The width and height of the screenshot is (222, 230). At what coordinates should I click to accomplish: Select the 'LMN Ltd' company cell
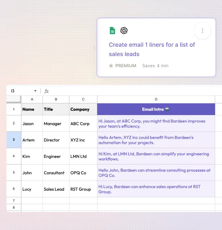[x=83, y=156]
